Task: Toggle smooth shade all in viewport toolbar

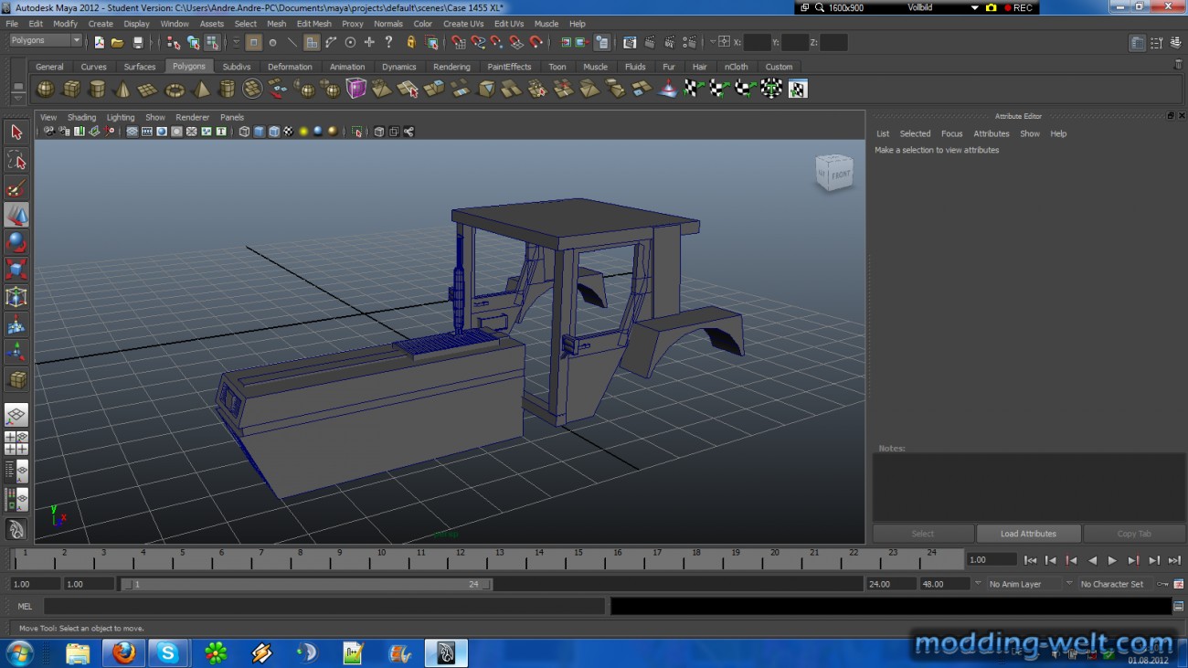Action: [259, 132]
